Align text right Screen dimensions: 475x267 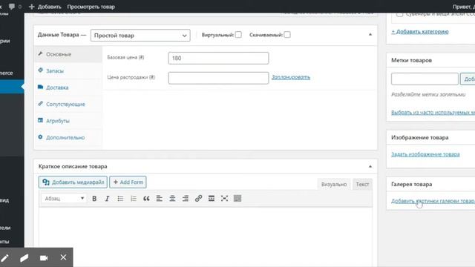[x=186, y=199]
